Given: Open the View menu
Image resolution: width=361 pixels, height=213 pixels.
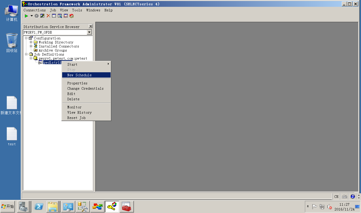Looking at the screenshot, I should pyautogui.click(x=64, y=10).
